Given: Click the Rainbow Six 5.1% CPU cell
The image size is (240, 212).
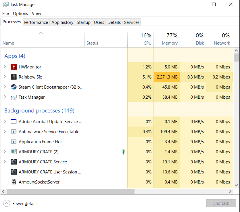Looking at the screenshot, I should coord(141,77).
